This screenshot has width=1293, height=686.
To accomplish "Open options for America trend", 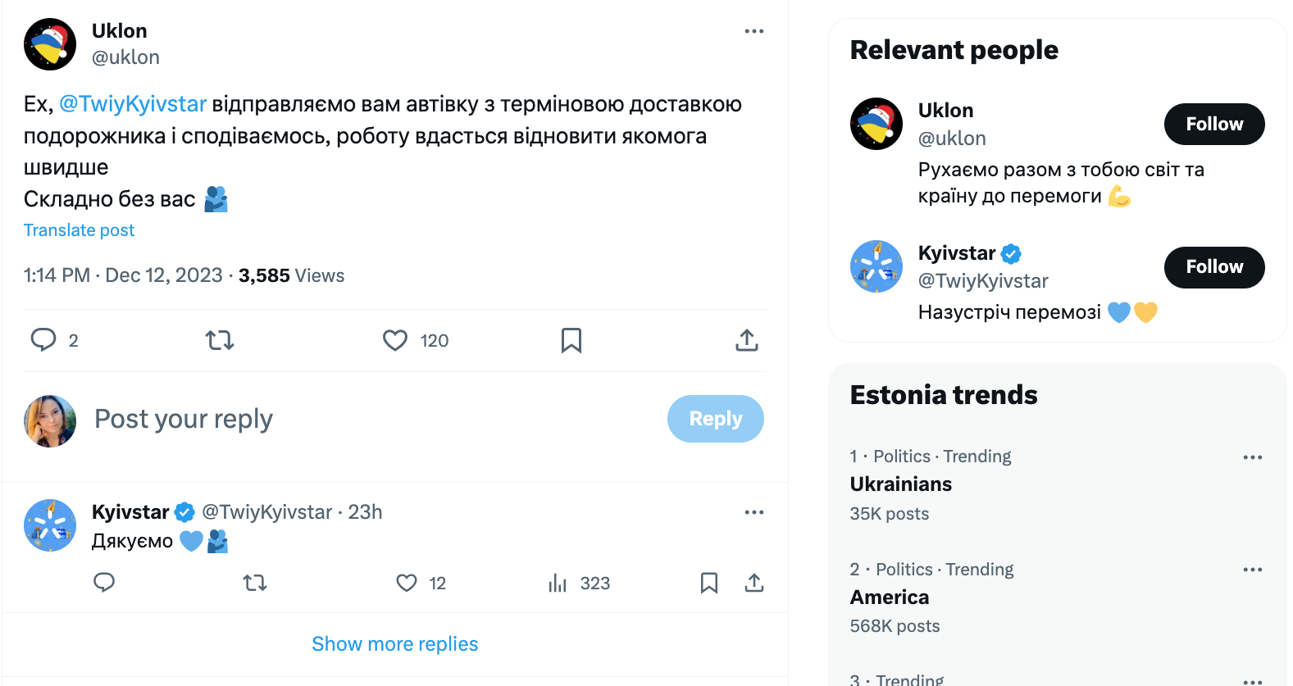I will pos(1252,570).
